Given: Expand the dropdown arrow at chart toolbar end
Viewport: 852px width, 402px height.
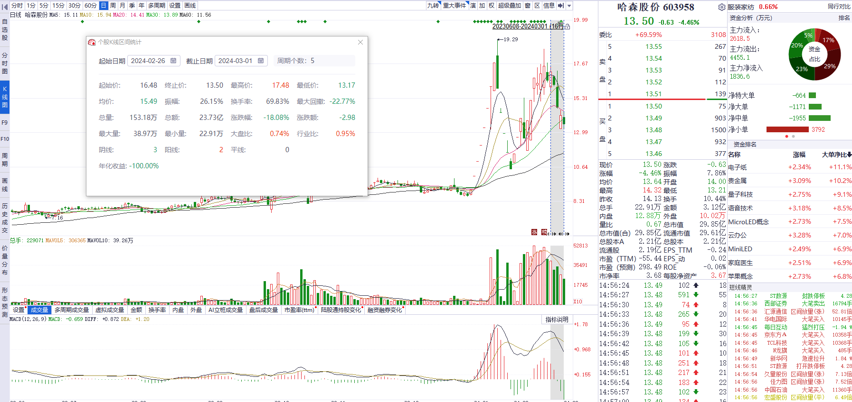Looking at the screenshot, I should [569, 6].
